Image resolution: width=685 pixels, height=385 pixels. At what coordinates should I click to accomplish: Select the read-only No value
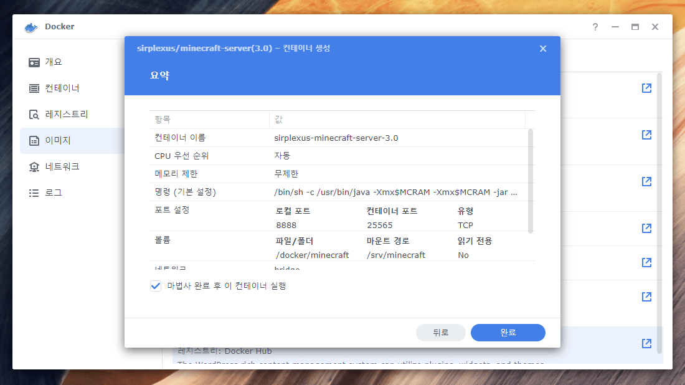pyautogui.click(x=463, y=255)
